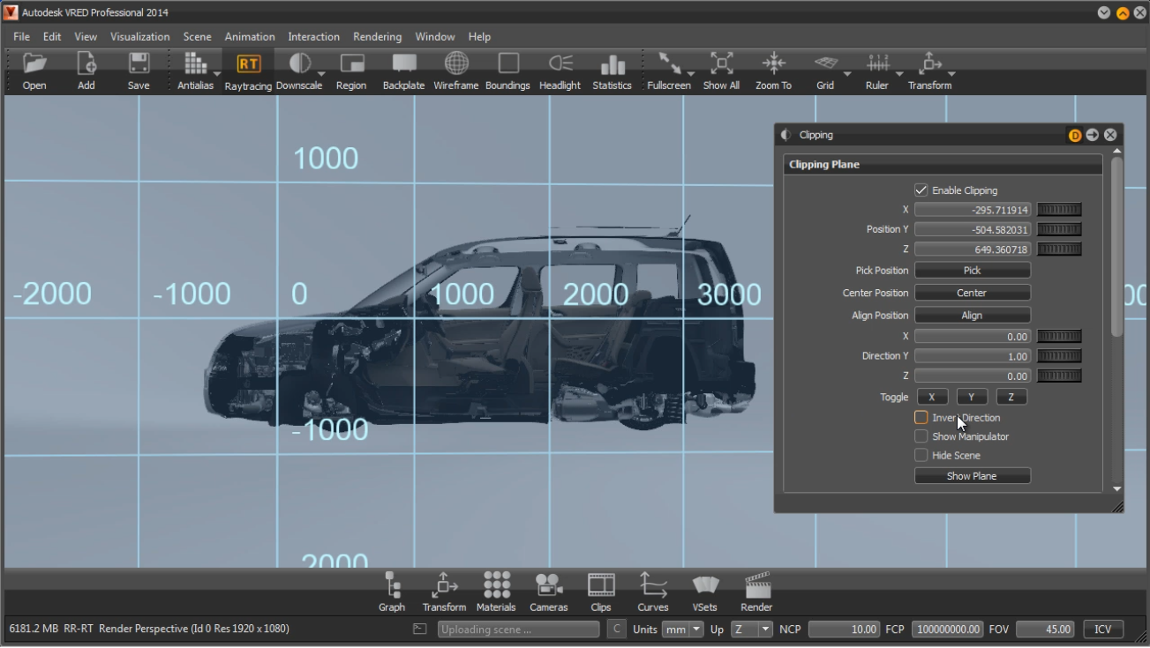Open the Curves editor icon
Screen dimensions: 1150x648
pyautogui.click(x=653, y=585)
